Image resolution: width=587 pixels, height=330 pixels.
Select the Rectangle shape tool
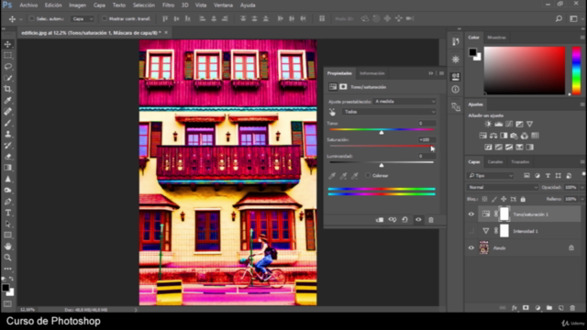[x=8, y=235]
